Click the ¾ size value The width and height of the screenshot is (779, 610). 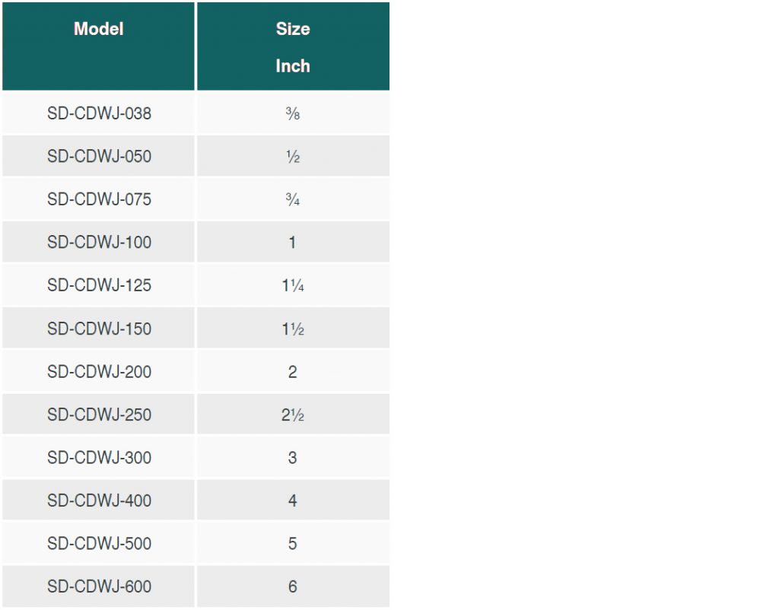293,199
